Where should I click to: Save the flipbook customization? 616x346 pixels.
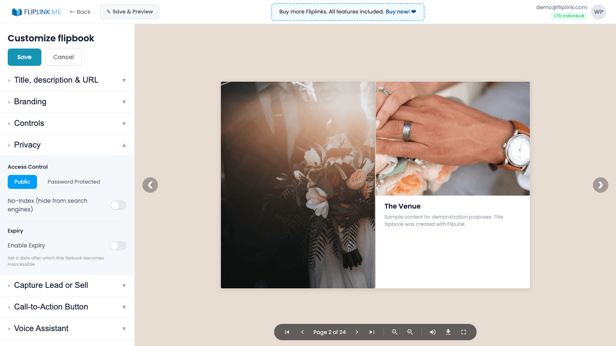[x=24, y=57]
